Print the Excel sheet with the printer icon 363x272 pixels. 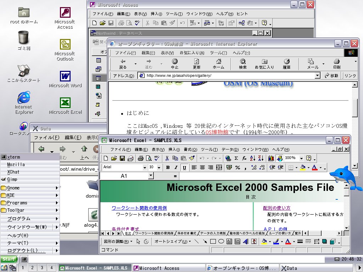point(140,158)
